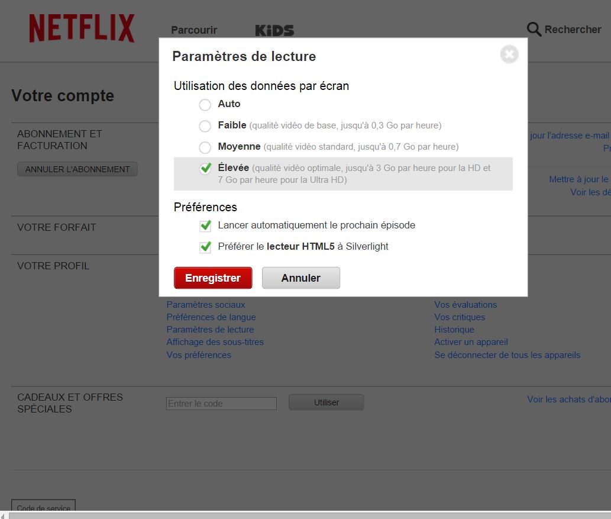Screen dimensions: 611x519
Task: Toggle Préférer le lecteur HTML5 checkbox
Action: pos(205,247)
